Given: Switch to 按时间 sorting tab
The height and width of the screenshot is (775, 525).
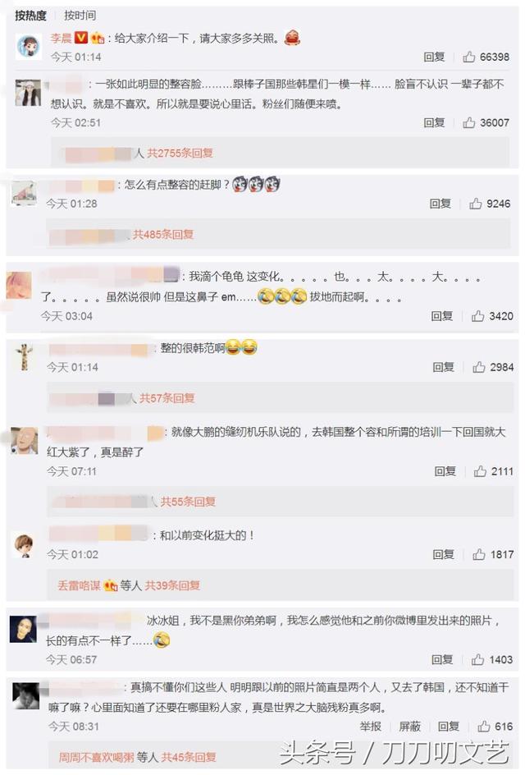Looking at the screenshot, I should 80,16.
